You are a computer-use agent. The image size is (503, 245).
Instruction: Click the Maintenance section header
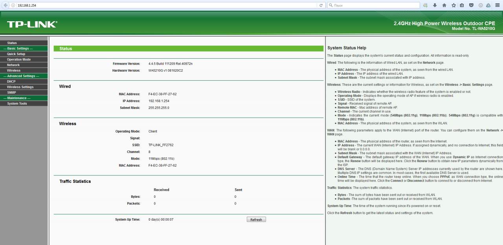pos(24,98)
